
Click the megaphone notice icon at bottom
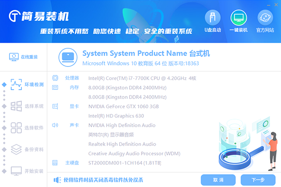57,180
